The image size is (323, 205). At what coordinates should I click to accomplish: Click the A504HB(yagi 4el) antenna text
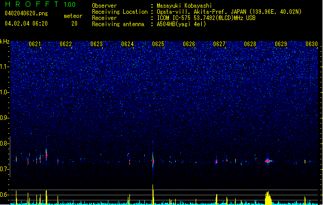[181, 24]
